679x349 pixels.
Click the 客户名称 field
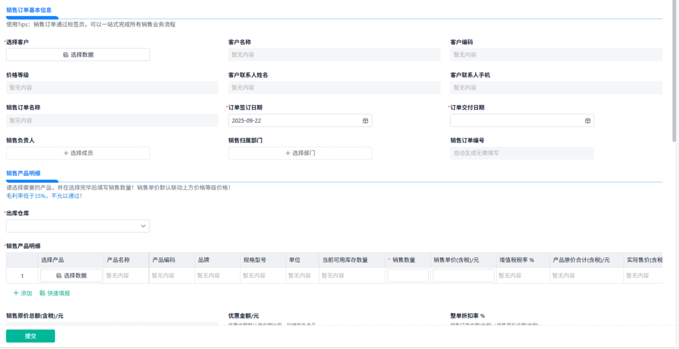(334, 55)
